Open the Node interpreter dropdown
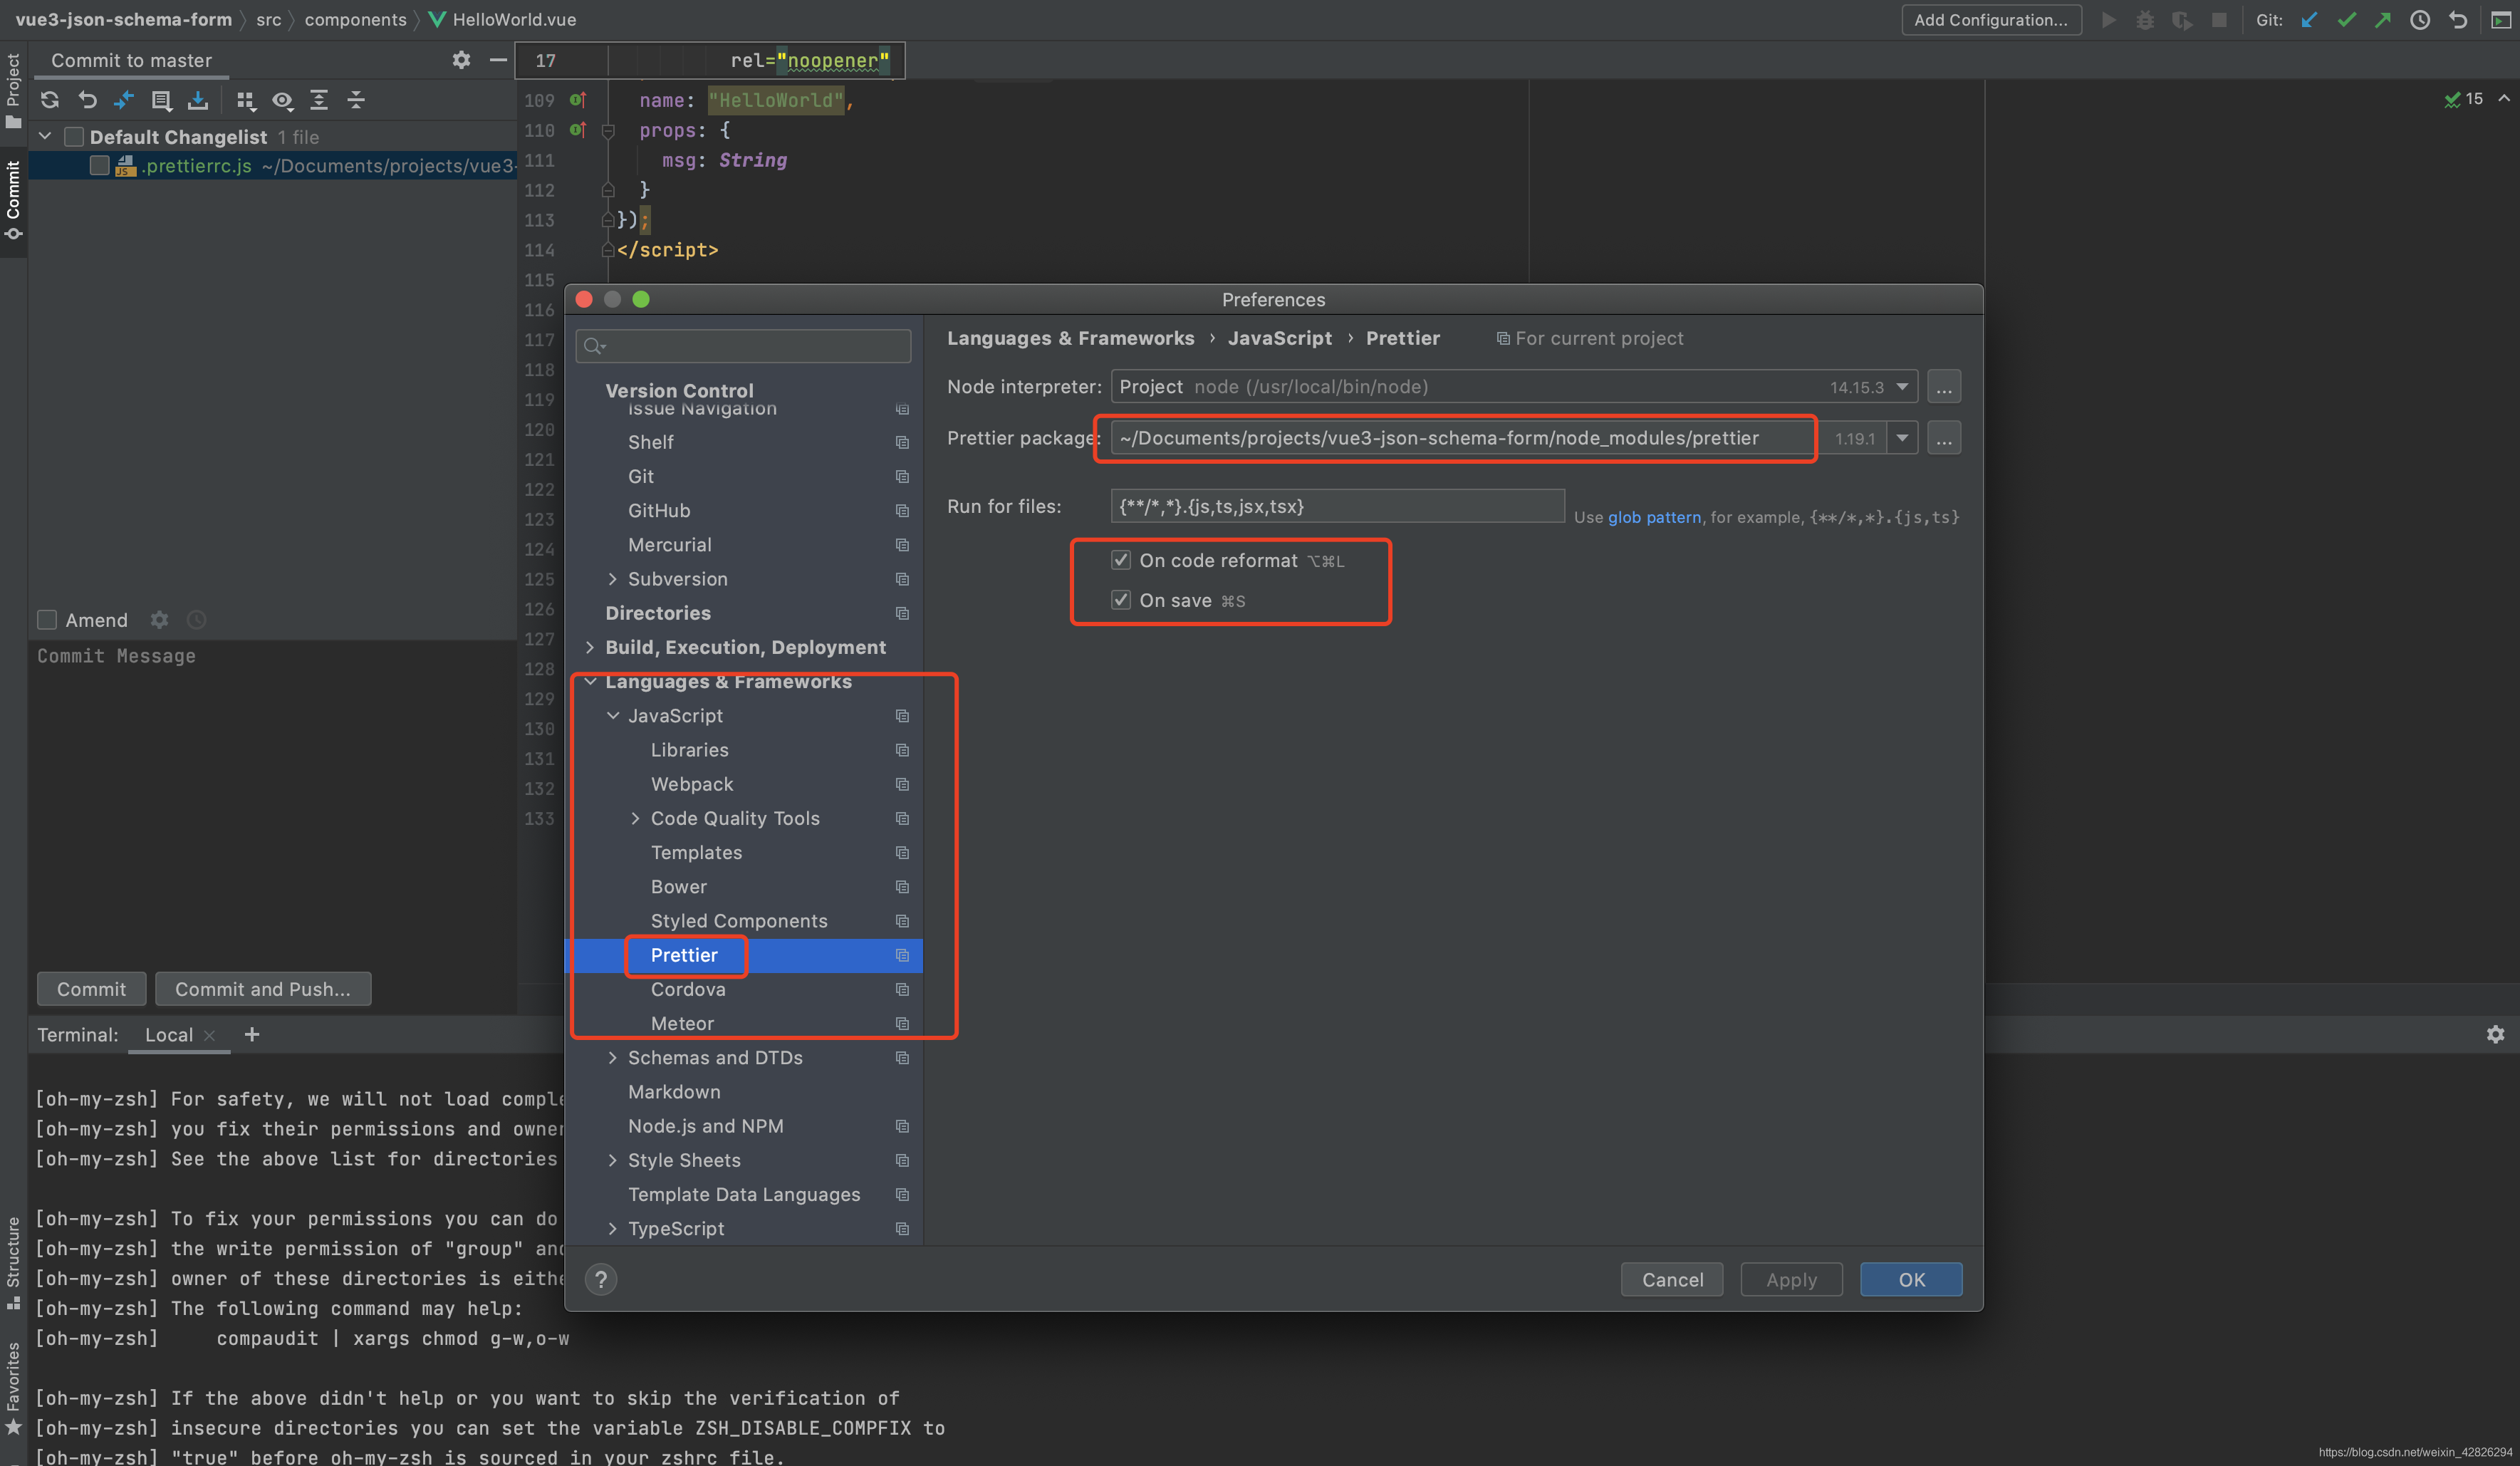This screenshot has height=1466, width=2520. coord(1902,387)
